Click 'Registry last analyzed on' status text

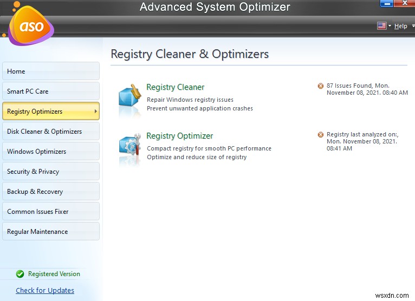(x=362, y=141)
